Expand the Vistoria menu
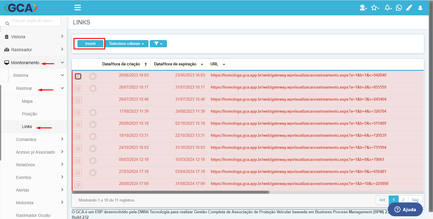The image size is (433, 219). click(x=33, y=37)
